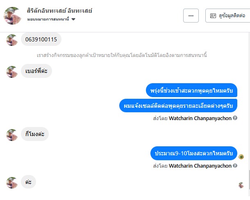The height and width of the screenshot is (200, 250).
Task: Click the contact card icon in header
Action: 213,16
